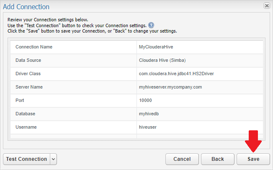Image resolution: width=273 pixels, height=170 pixels.
Task: Close the Add Connection dialog
Action: pos(267,6)
